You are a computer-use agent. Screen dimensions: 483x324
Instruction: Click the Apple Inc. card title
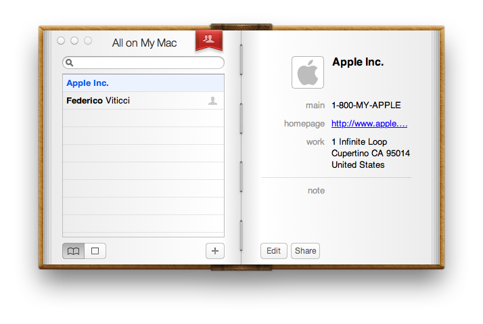(358, 62)
